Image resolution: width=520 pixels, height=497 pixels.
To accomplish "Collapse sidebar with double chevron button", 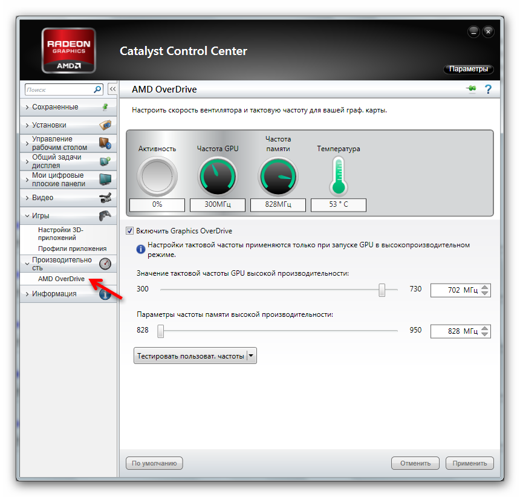I will click(x=112, y=89).
